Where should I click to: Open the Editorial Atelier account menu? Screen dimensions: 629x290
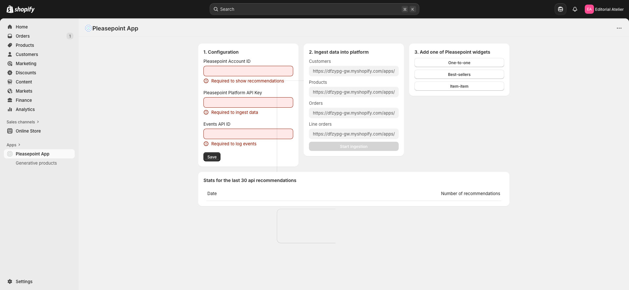coord(604,9)
